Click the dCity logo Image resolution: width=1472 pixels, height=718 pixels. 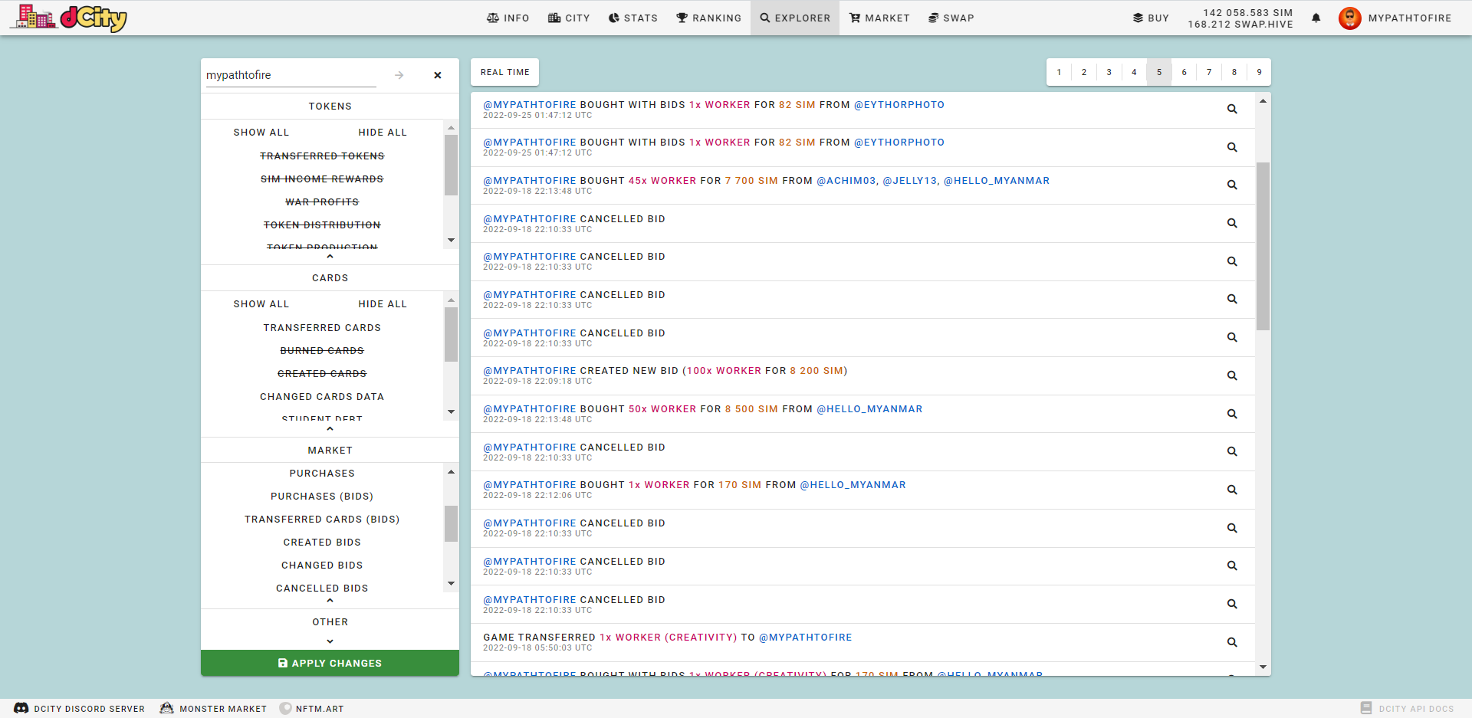pyautogui.click(x=69, y=18)
